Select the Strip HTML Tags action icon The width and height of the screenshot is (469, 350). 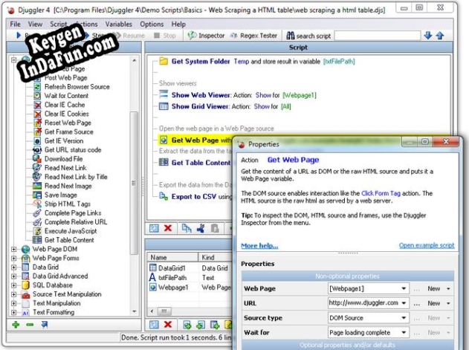click(37, 204)
